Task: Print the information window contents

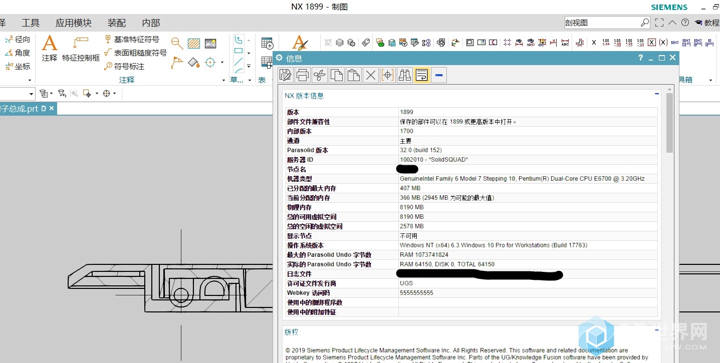Action: pyautogui.click(x=303, y=75)
